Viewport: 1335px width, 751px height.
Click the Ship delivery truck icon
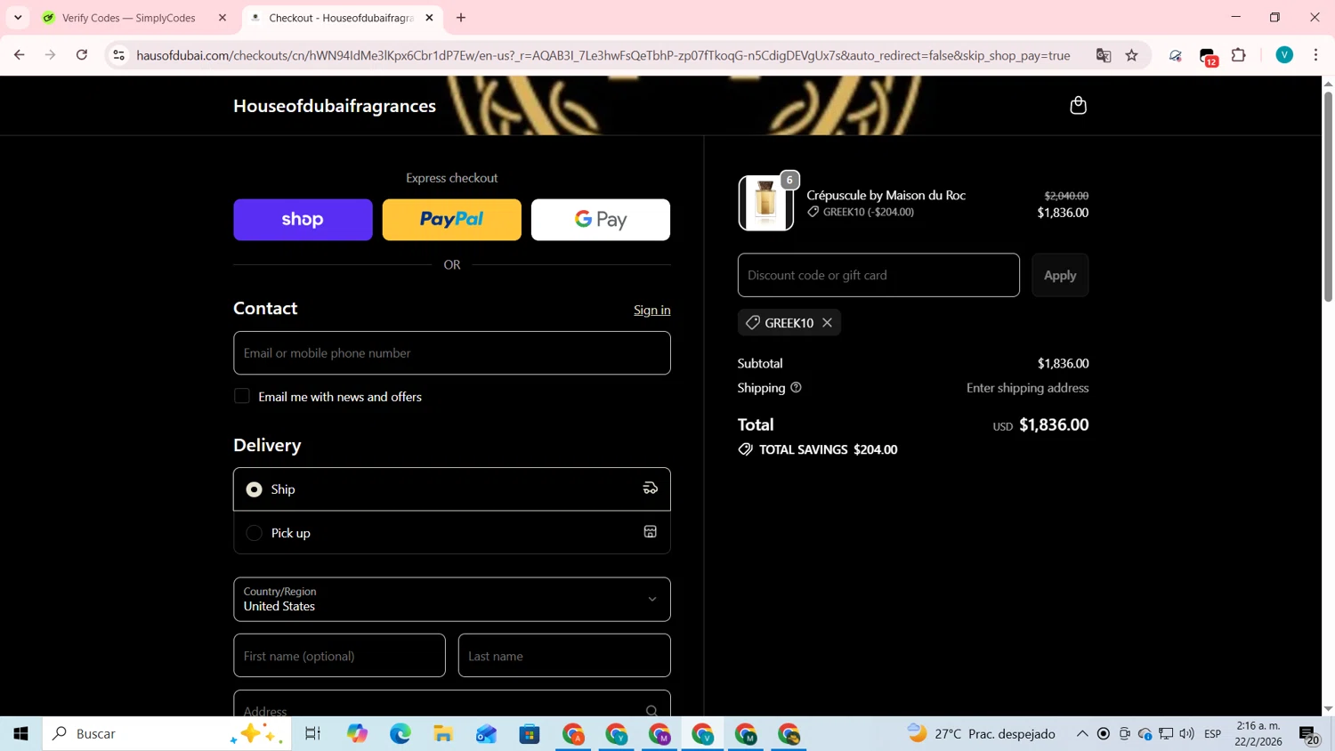point(651,489)
